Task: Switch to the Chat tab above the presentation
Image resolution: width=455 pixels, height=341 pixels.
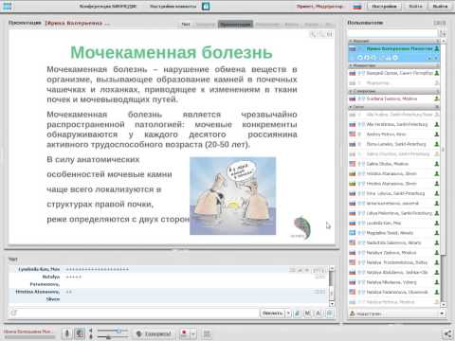Action: pyautogui.click(x=186, y=24)
